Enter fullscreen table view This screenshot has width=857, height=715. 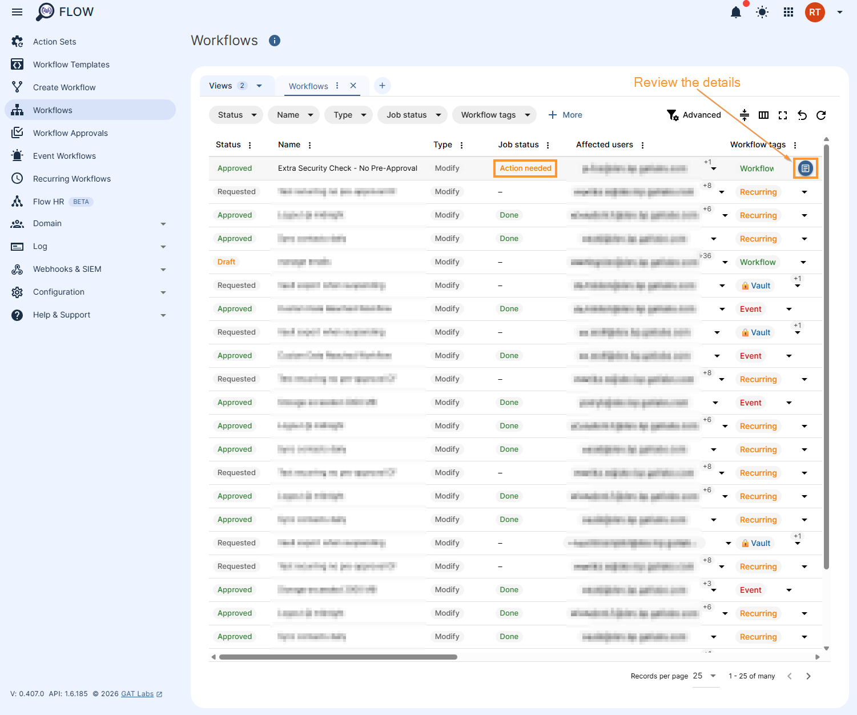click(x=783, y=115)
